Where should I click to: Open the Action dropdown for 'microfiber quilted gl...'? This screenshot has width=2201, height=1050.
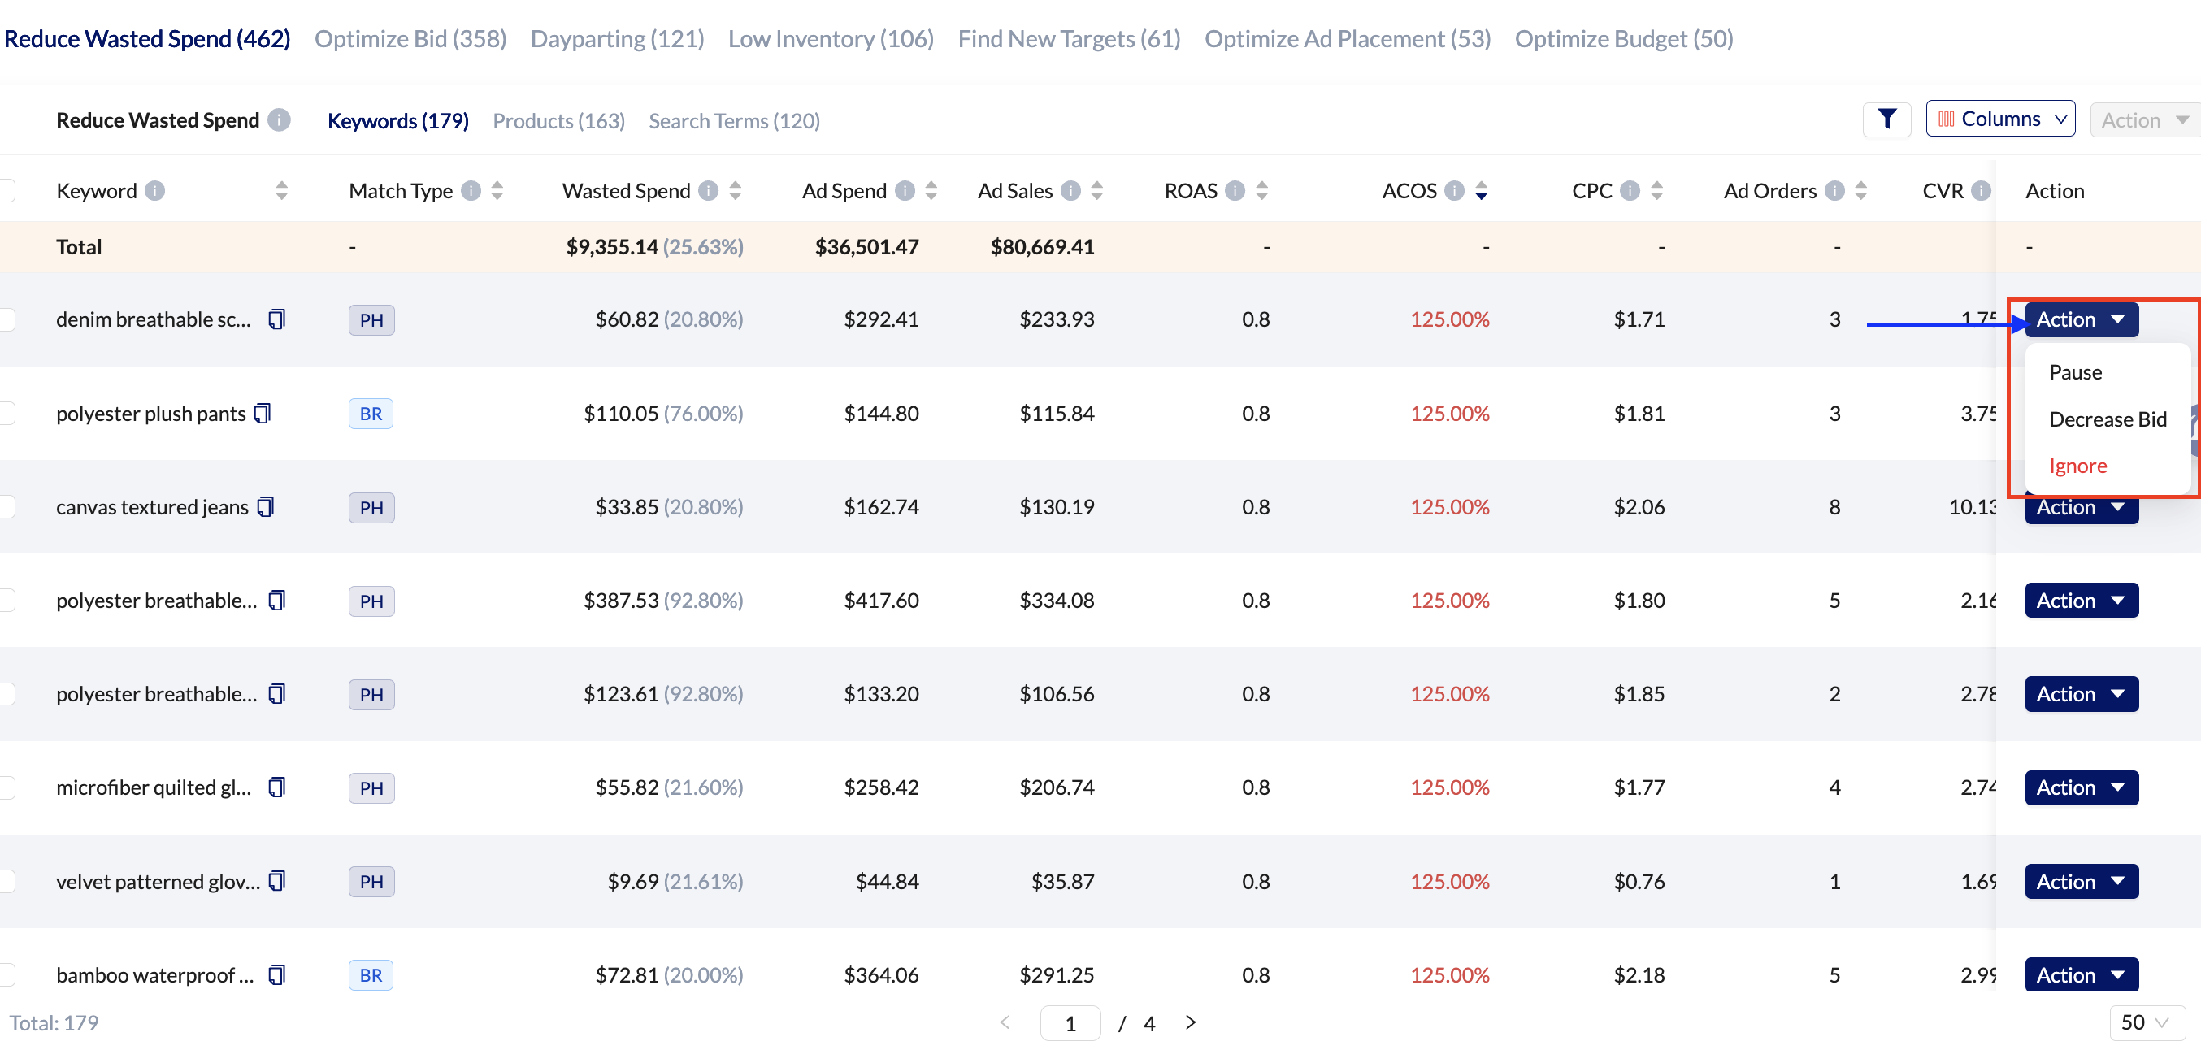pyautogui.click(x=2081, y=787)
